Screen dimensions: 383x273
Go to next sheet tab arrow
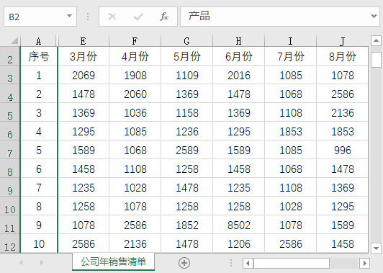point(42,263)
